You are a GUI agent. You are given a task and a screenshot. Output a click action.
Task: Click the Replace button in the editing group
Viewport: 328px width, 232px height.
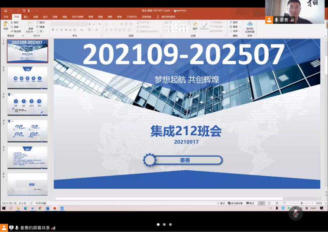[234, 27]
